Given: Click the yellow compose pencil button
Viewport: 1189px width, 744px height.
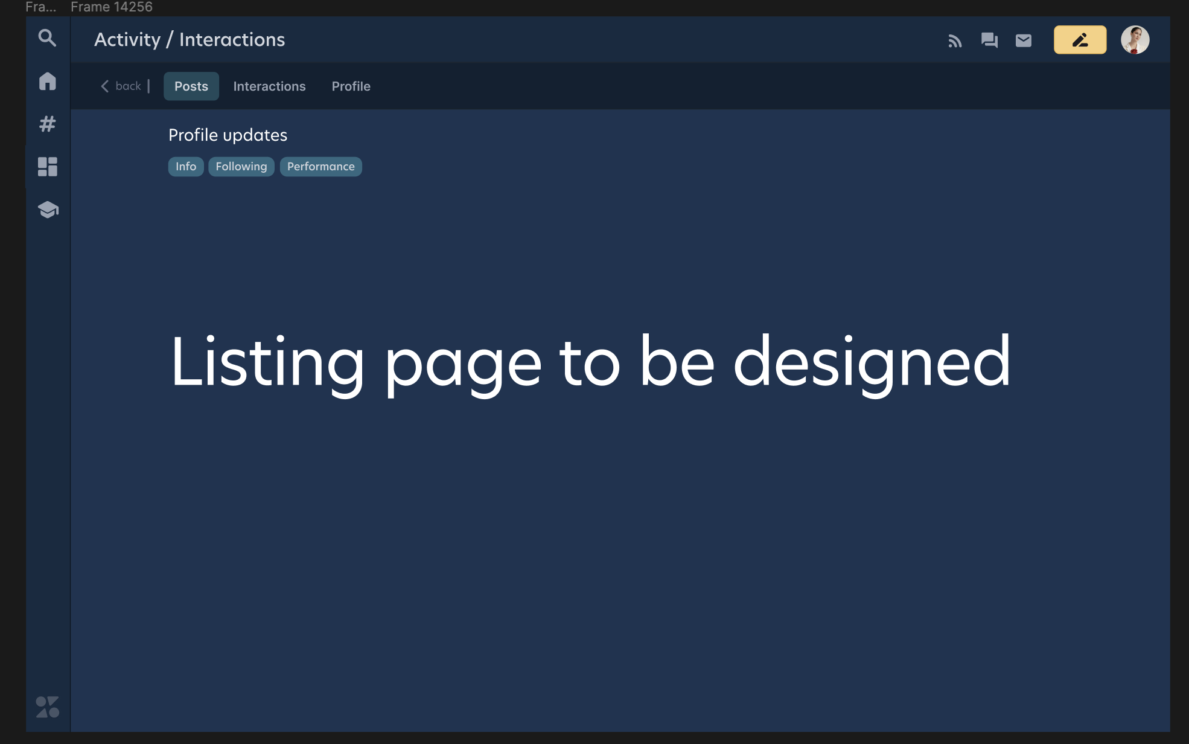Looking at the screenshot, I should 1080,39.
